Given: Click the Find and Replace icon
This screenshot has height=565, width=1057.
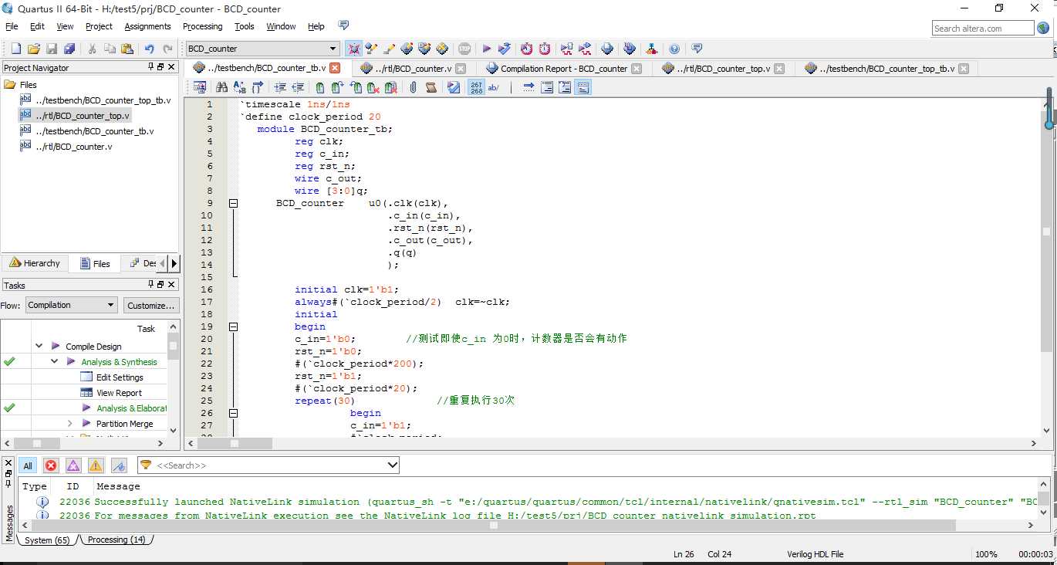Looking at the screenshot, I should point(239,87).
